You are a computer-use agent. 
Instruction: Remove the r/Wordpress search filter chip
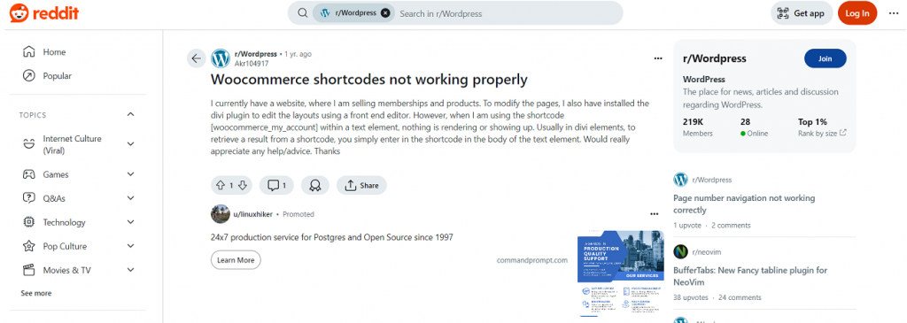[x=386, y=12]
